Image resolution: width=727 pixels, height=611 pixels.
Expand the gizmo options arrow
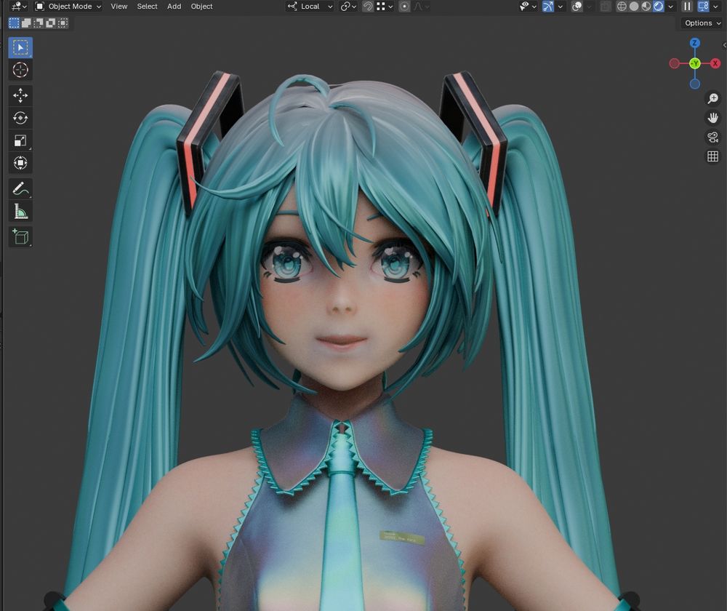pos(560,7)
